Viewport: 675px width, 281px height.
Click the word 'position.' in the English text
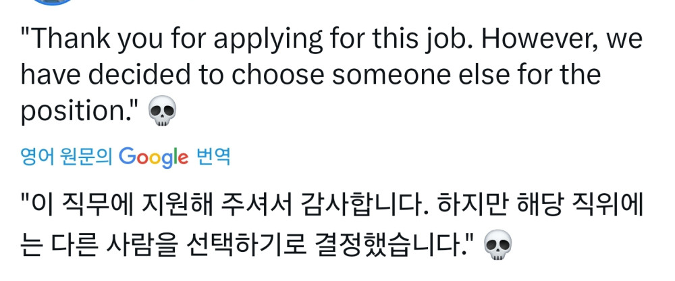tap(78, 111)
